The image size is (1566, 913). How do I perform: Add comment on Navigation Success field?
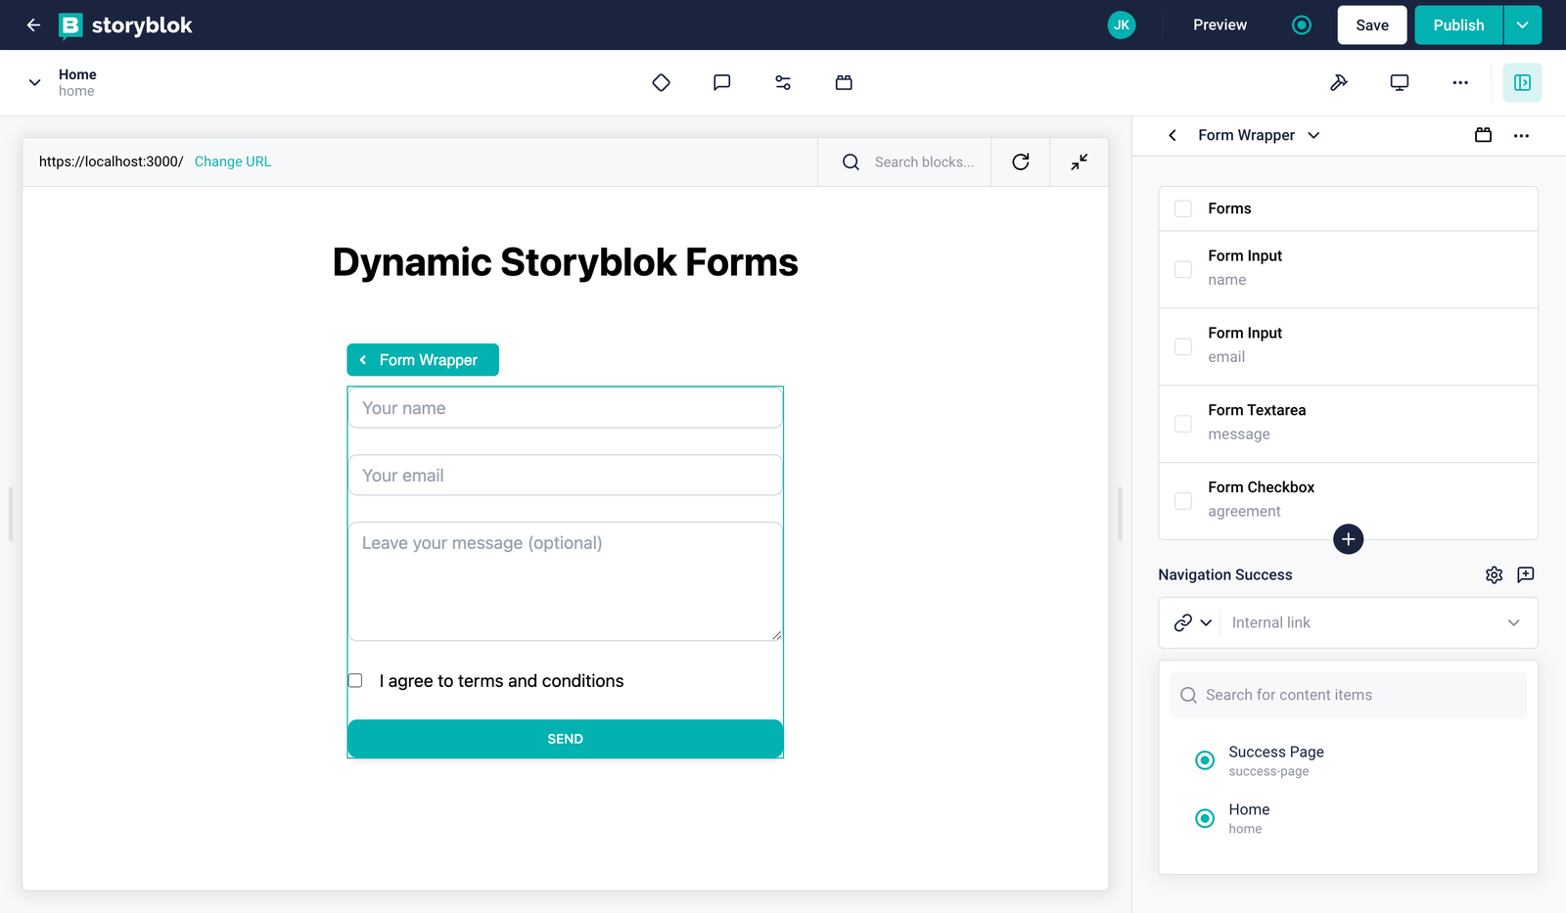(x=1526, y=575)
